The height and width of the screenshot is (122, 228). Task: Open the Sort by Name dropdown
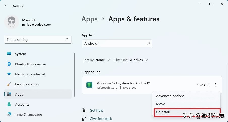point(96,60)
